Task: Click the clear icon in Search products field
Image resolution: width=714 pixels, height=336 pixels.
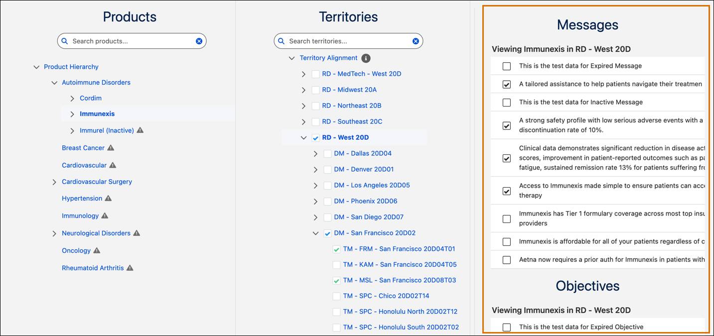Action: coord(199,41)
